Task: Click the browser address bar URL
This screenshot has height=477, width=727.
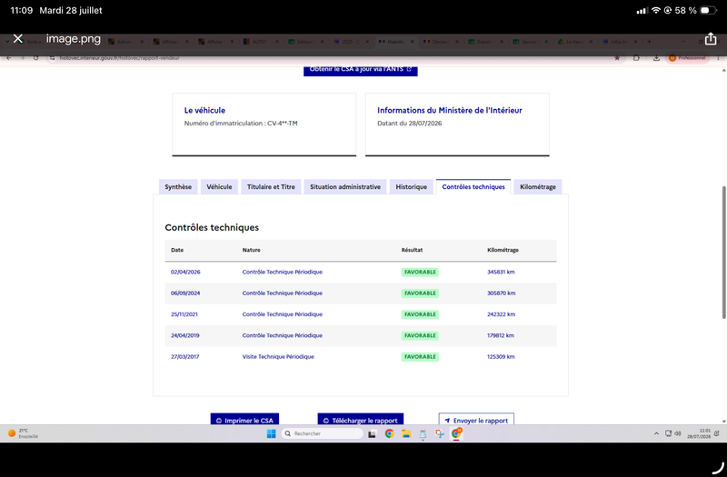Action: pos(120,58)
